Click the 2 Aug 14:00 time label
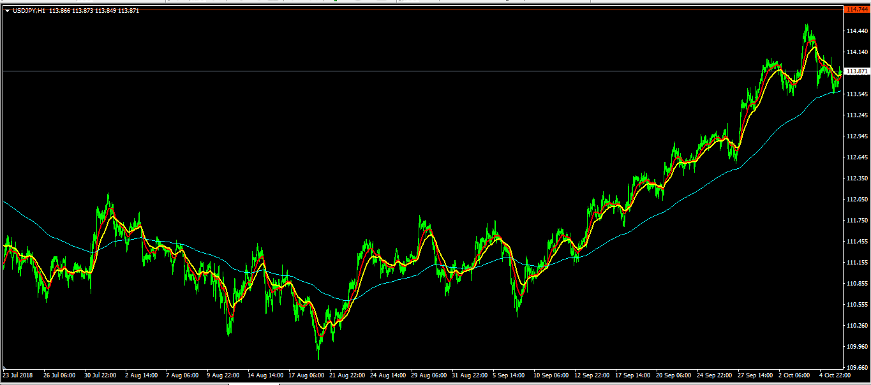The image size is (871, 385). [140, 375]
